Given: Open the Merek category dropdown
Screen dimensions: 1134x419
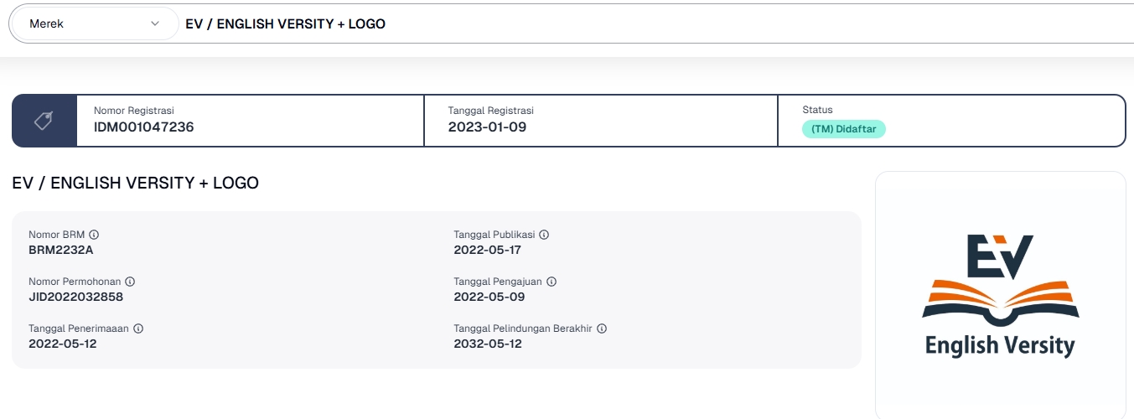Looking at the screenshot, I should pyautogui.click(x=94, y=24).
